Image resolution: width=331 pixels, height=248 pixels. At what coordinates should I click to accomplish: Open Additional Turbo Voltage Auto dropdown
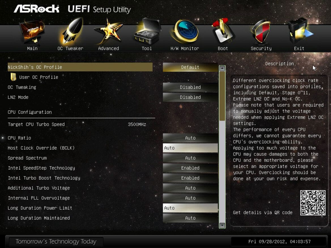coord(190,188)
